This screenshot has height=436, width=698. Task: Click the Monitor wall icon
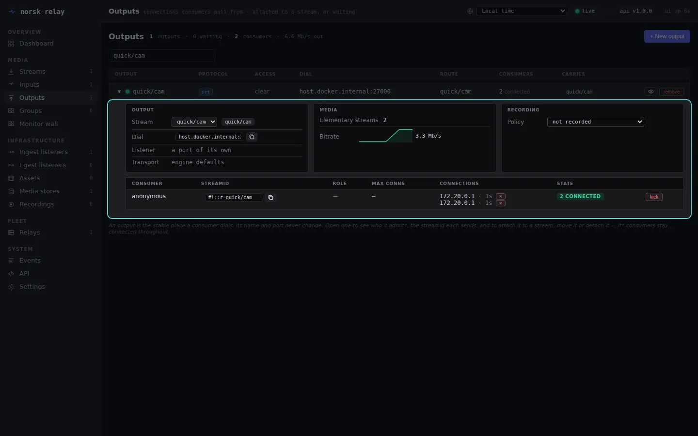(11, 124)
